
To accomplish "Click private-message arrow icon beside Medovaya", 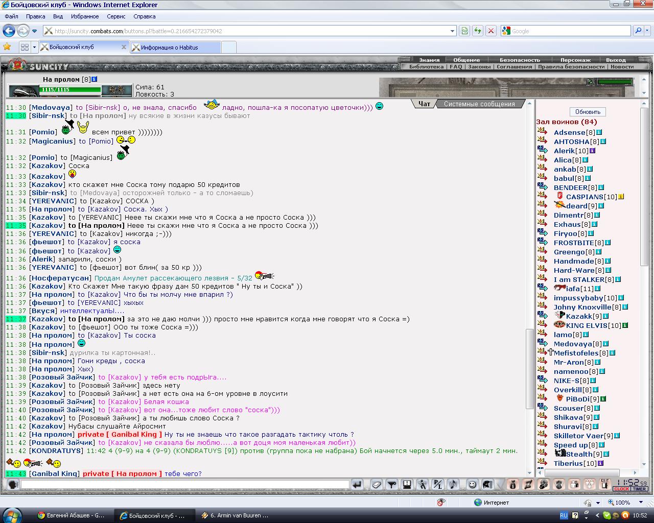I will [x=543, y=343].
